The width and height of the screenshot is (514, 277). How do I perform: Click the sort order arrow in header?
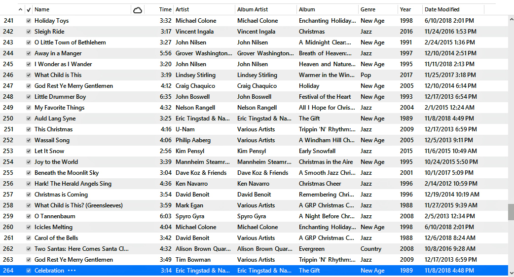click(20, 10)
